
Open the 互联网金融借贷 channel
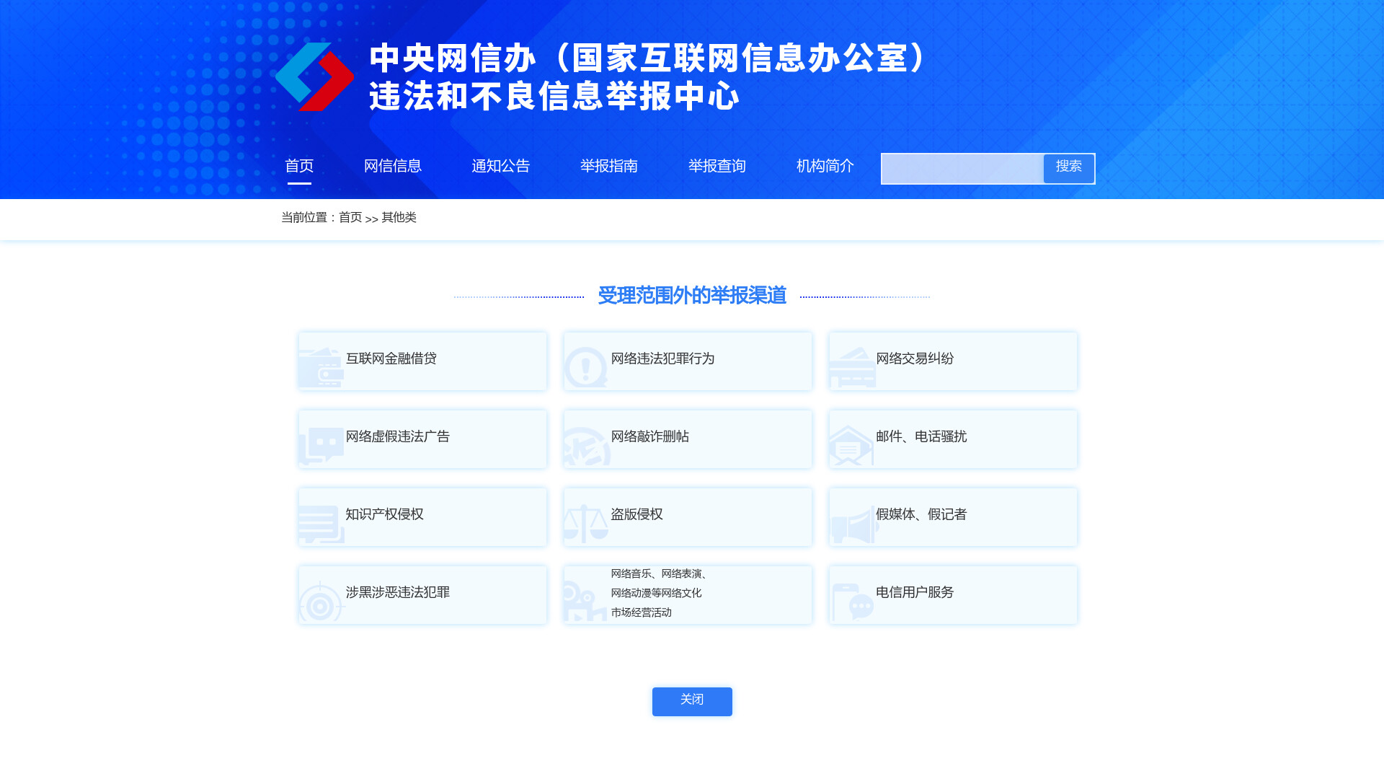[x=423, y=361]
